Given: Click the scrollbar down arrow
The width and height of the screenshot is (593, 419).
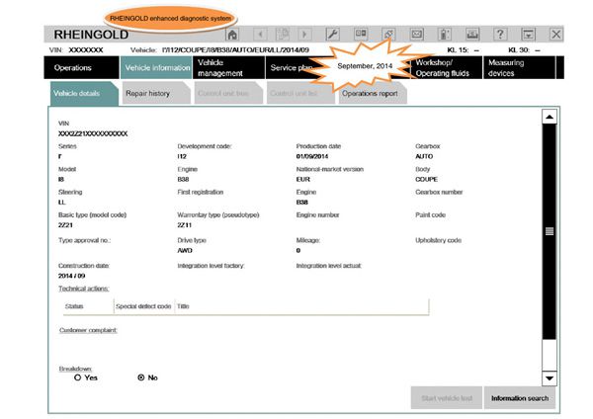Looking at the screenshot, I should [x=550, y=377].
